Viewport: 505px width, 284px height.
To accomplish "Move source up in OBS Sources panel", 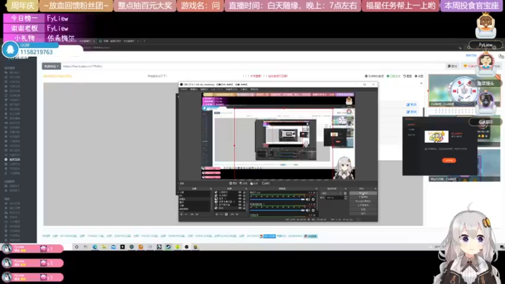I will pos(232,214).
